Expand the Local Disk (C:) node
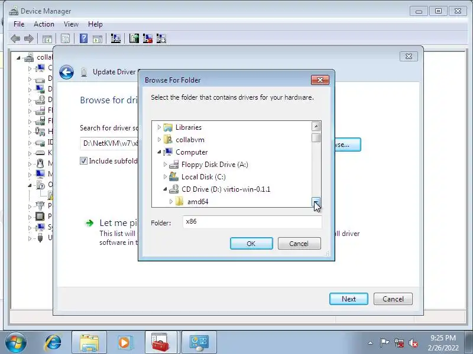 165,177
